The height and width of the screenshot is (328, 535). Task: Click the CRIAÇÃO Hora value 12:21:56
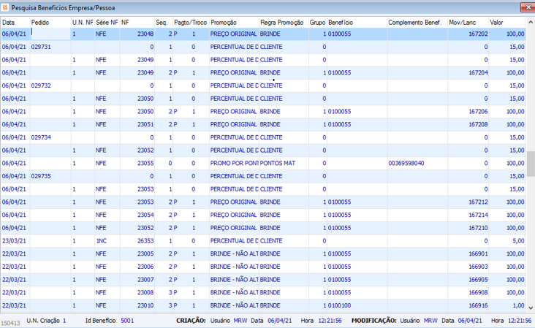coord(330,321)
